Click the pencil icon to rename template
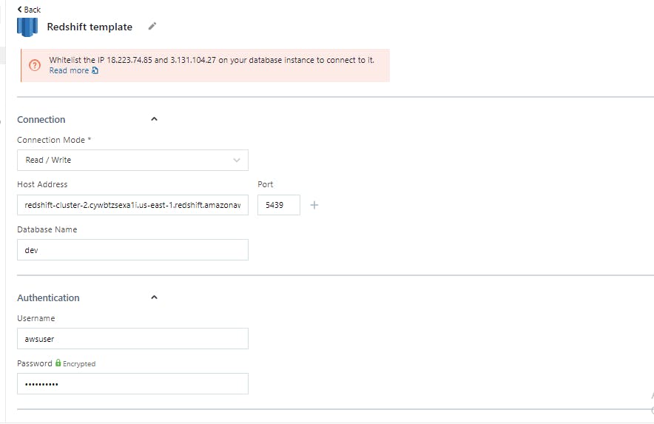Image resolution: width=654 pixels, height=424 pixels. coord(152,26)
